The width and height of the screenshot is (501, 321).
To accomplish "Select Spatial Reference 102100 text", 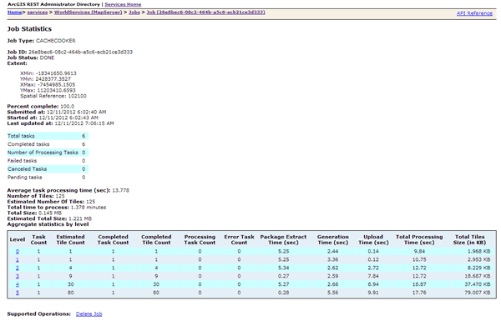I will click(53, 96).
